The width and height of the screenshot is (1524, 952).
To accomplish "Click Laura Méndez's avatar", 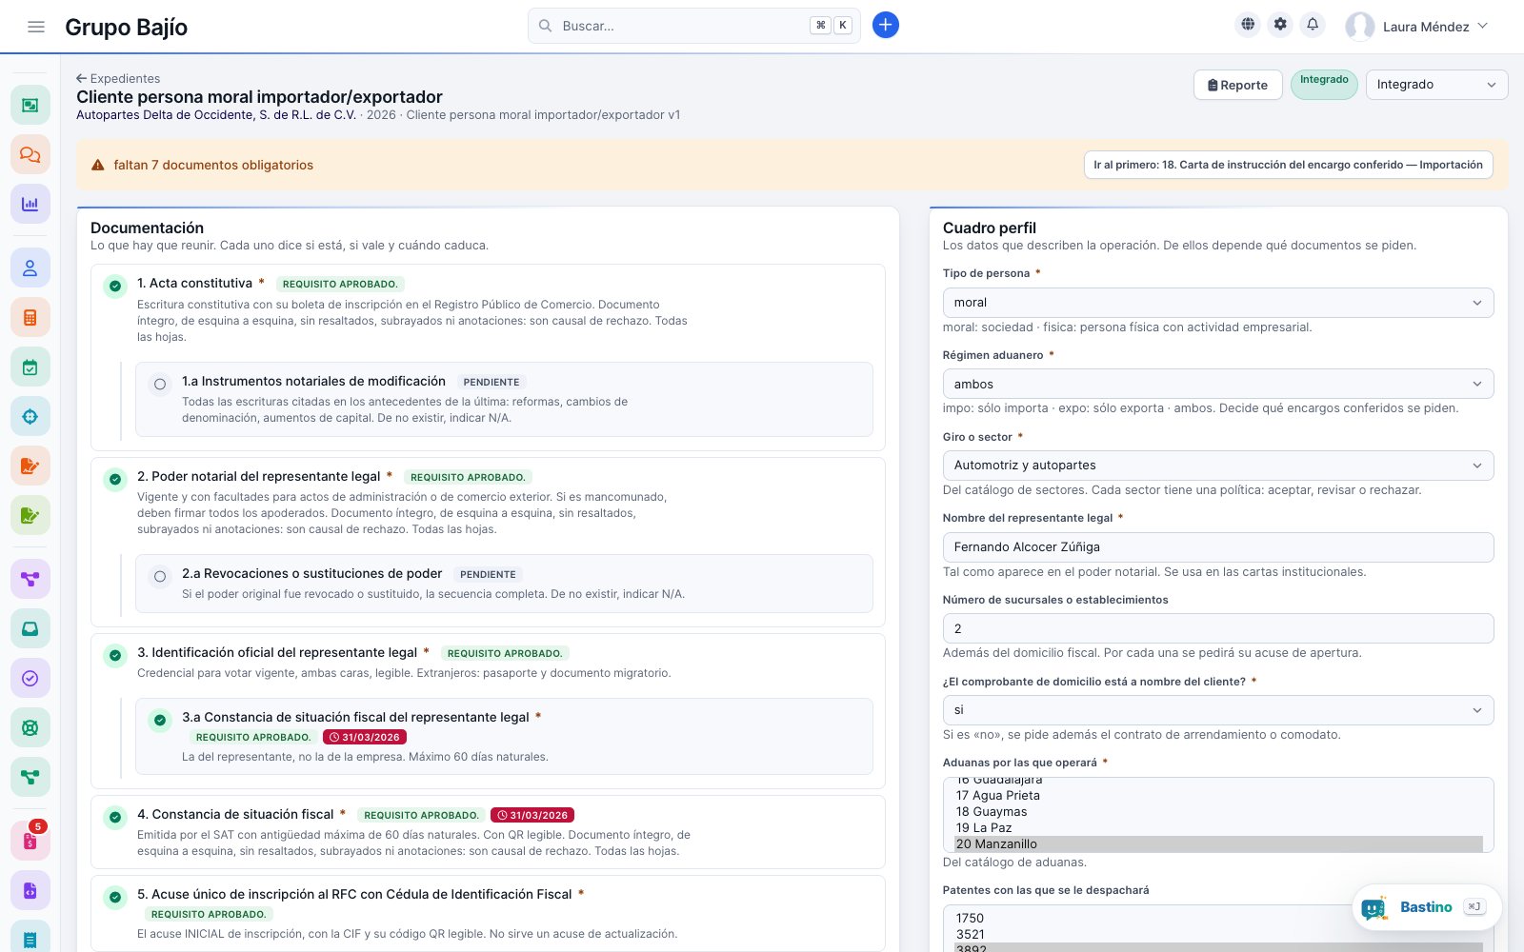I will [x=1359, y=27].
